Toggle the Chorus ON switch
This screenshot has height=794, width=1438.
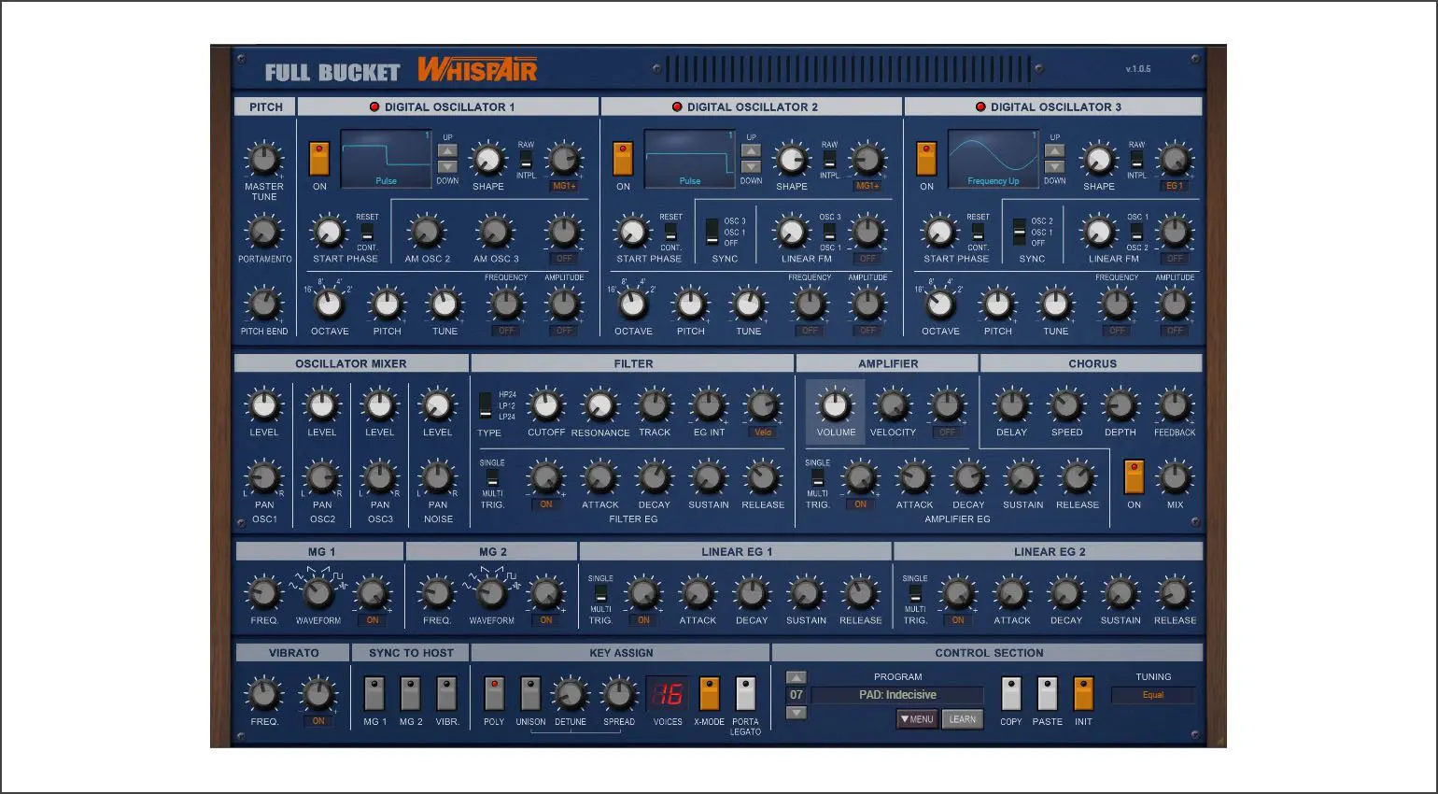[x=1134, y=476]
